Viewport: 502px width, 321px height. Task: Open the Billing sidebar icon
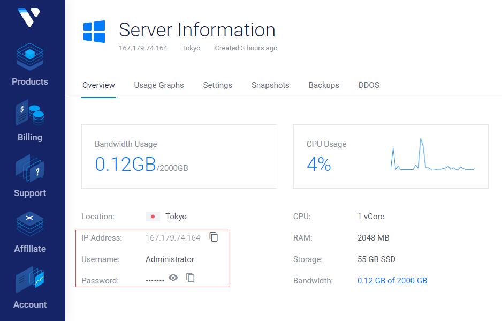(30, 114)
